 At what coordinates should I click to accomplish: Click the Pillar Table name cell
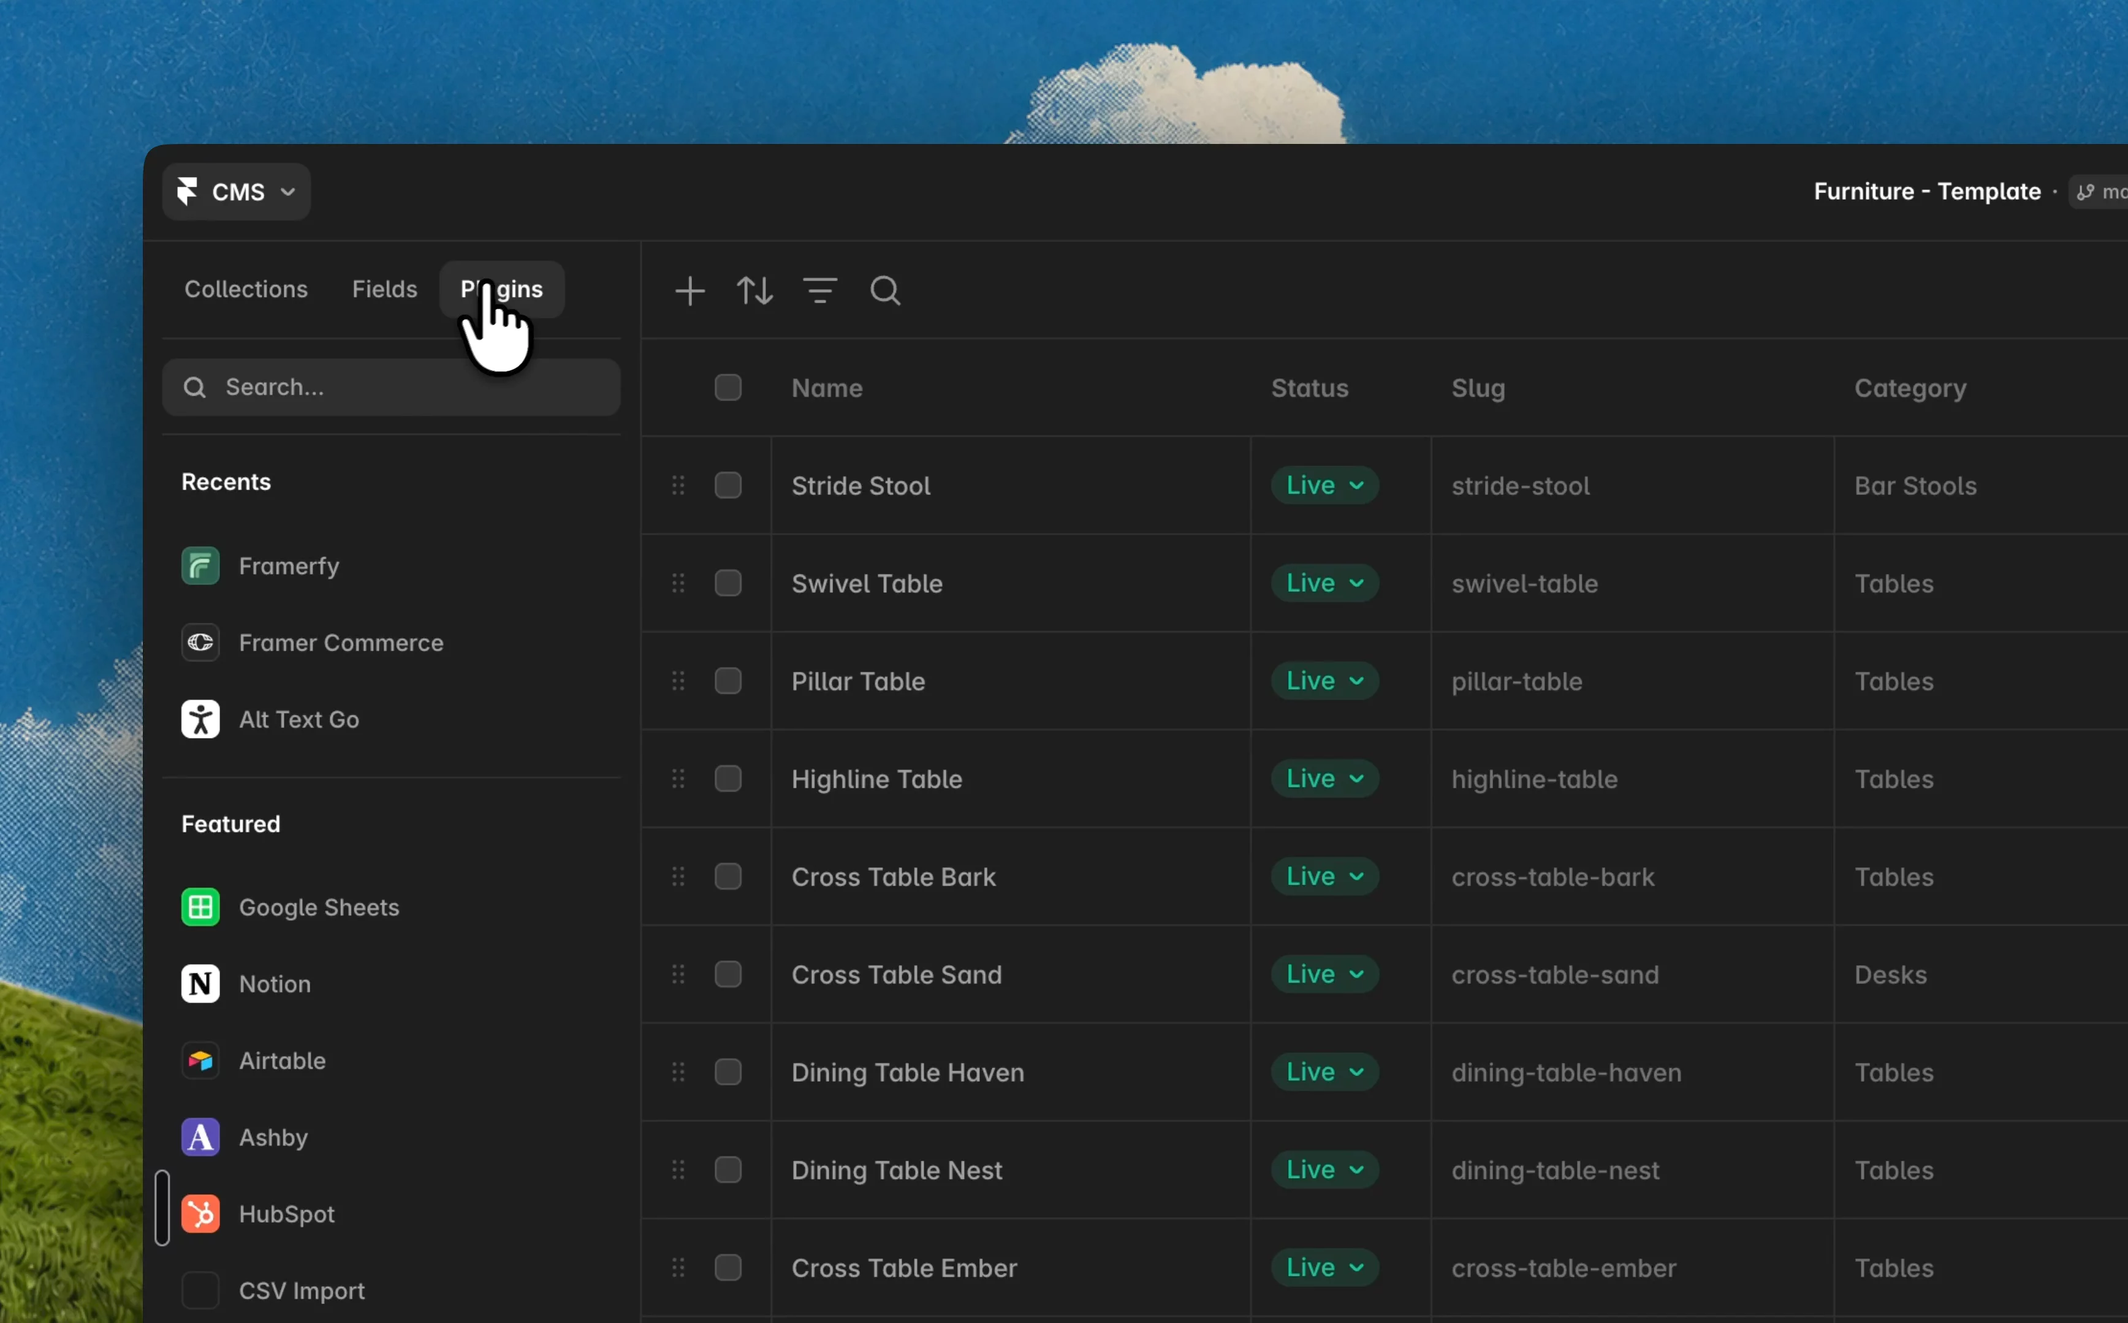pyautogui.click(x=1011, y=680)
